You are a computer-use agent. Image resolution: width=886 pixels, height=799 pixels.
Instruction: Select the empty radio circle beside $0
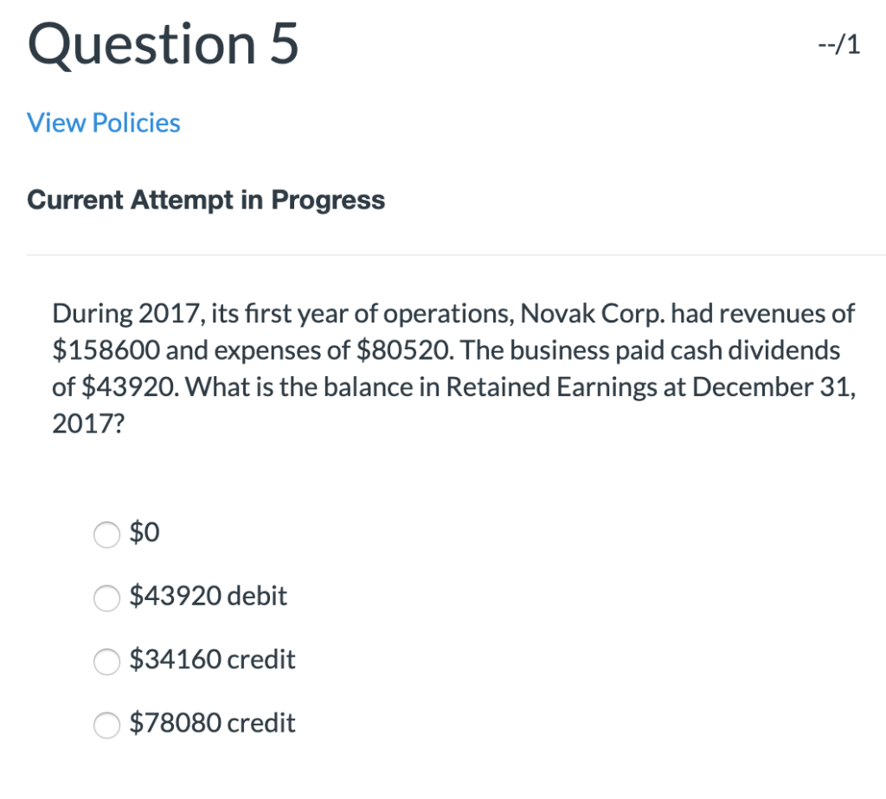[x=106, y=534]
